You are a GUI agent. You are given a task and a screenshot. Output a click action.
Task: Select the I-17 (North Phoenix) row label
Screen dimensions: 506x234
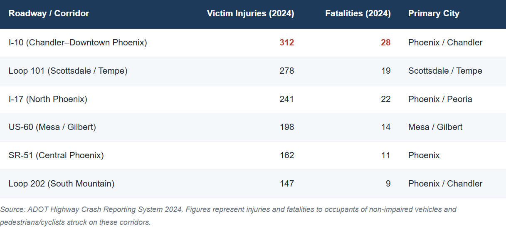(48, 99)
